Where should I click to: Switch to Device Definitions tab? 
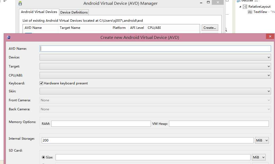pos(74,12)
